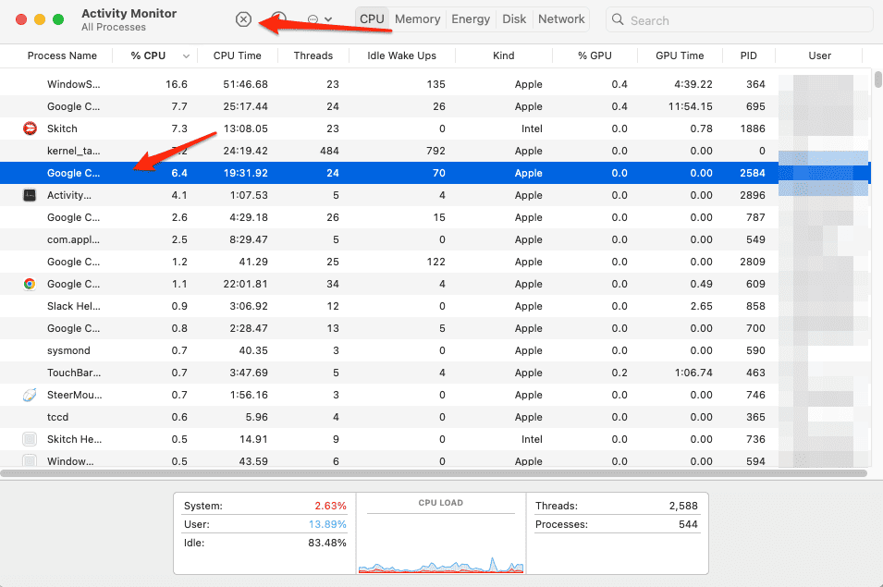Screen dimensions: 883x587
Task: Sort by the Process Name column header
Action: [x=62, y=55]
